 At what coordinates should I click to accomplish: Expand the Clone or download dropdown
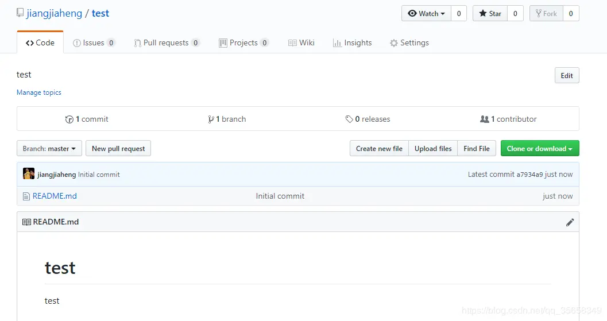540,148
